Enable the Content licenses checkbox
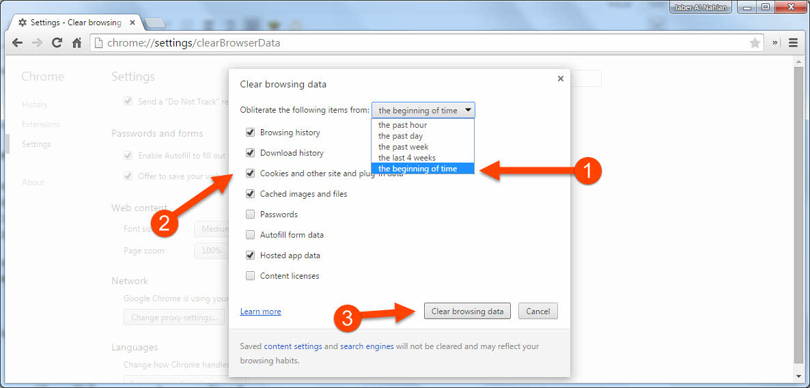Viewport: 810px width, 388px height. pos(251,276)
